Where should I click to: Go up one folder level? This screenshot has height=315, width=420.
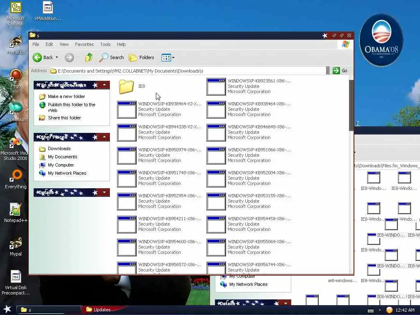tap(89, 57)
